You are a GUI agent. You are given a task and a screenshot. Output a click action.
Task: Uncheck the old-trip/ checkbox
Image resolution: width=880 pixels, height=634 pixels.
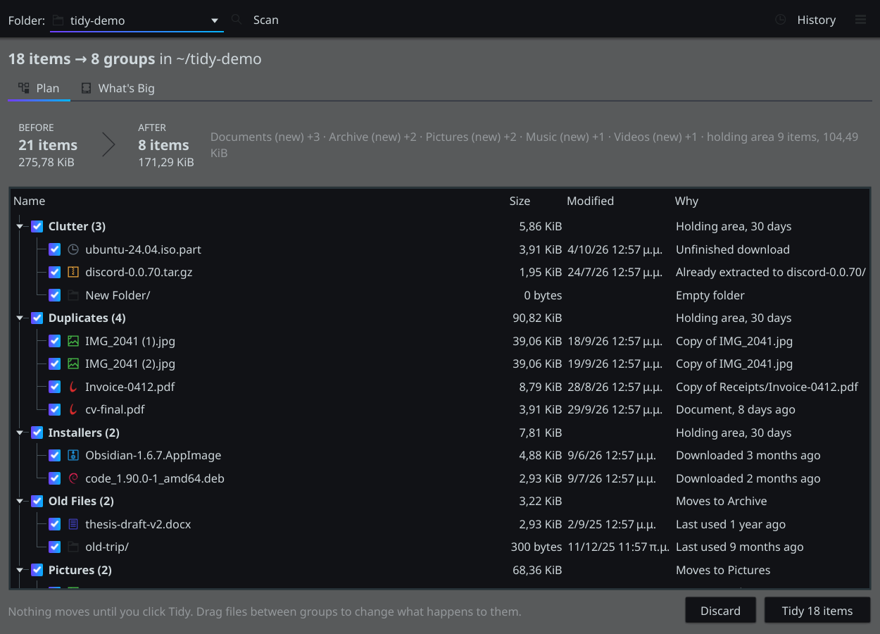pos(55,547)
